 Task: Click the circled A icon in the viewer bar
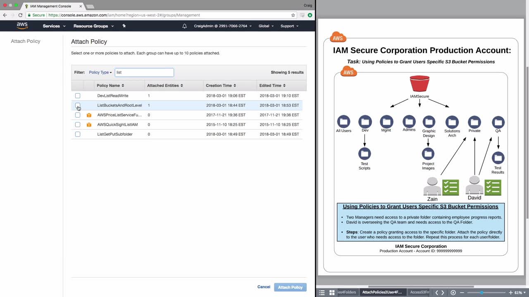453,292
